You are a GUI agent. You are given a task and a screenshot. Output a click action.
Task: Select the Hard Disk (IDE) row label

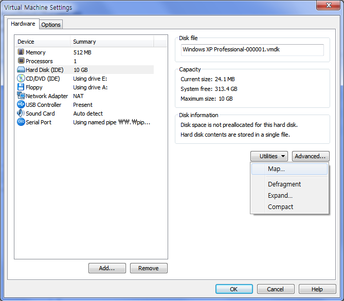pos(45,70)
